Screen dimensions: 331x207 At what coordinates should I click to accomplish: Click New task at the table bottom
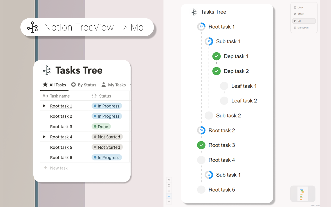point(55,168)
